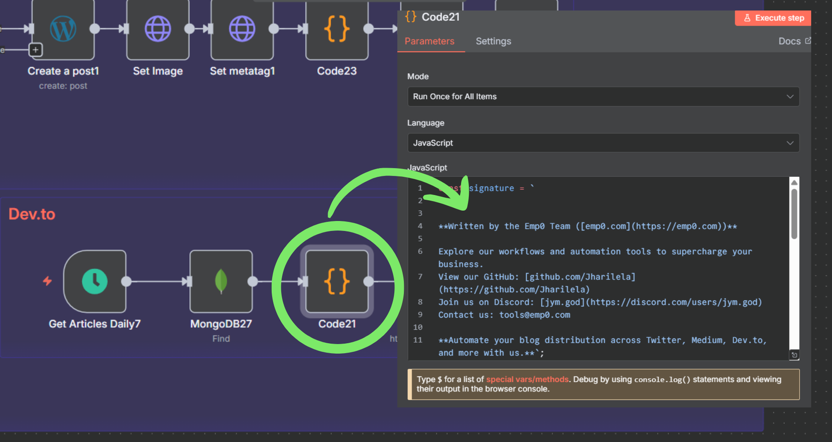Open the Mode dropdown Run Once for All Items
Screen dimensions: 832x442
(x=603, y=97)
